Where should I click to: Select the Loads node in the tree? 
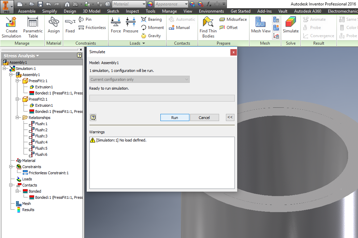(24, 179)
